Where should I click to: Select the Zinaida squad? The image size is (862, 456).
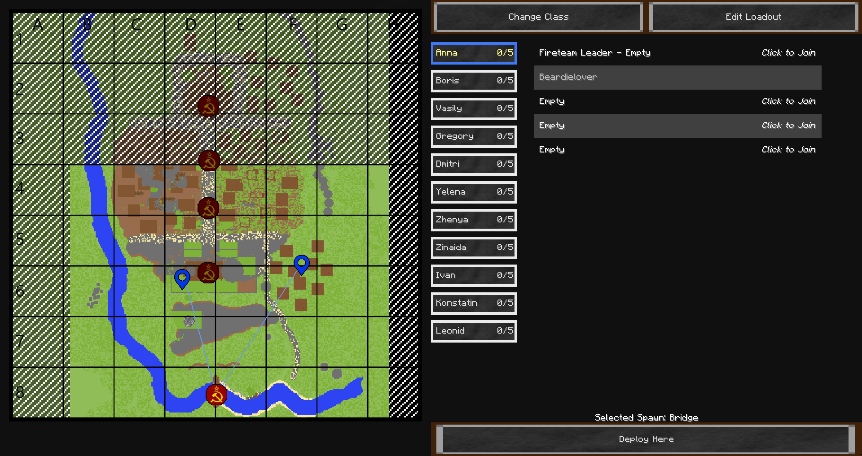[474, 248]
